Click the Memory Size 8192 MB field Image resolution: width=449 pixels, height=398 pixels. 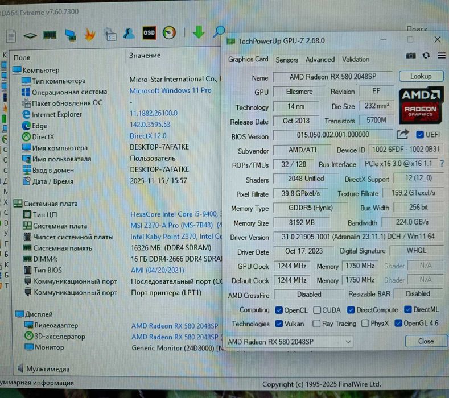pyautogui.click(x=301, y=223)
